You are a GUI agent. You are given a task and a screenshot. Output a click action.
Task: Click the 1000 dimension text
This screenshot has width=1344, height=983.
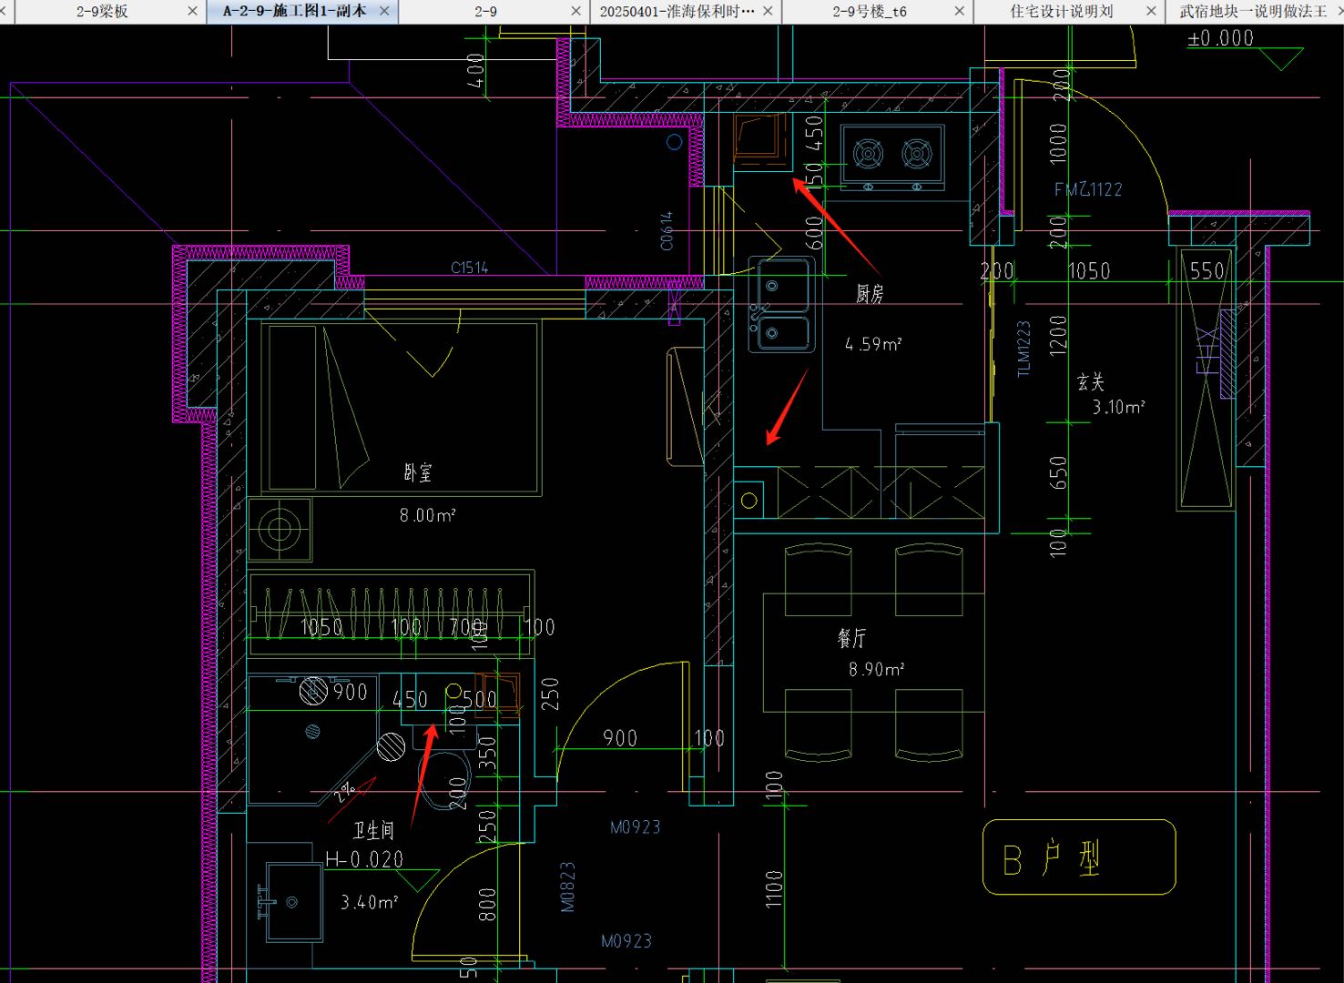point(1057,144)
